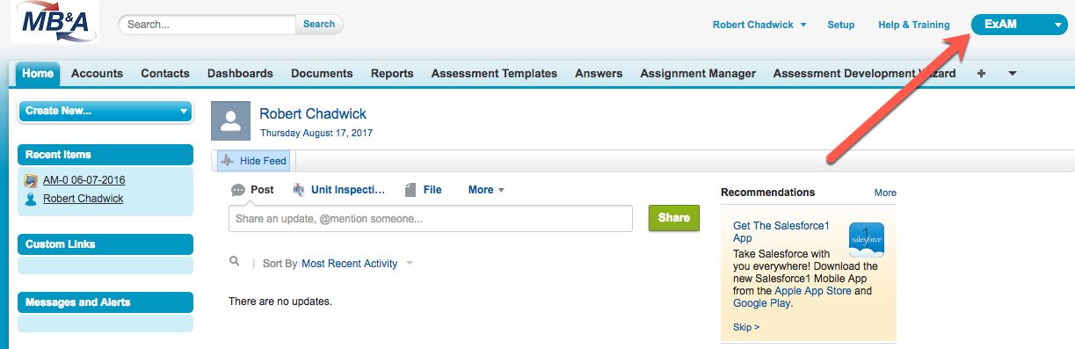Open the Assessment Templates tab
The height and width of the screenshot is (349, 1075).
pos(494,74)
